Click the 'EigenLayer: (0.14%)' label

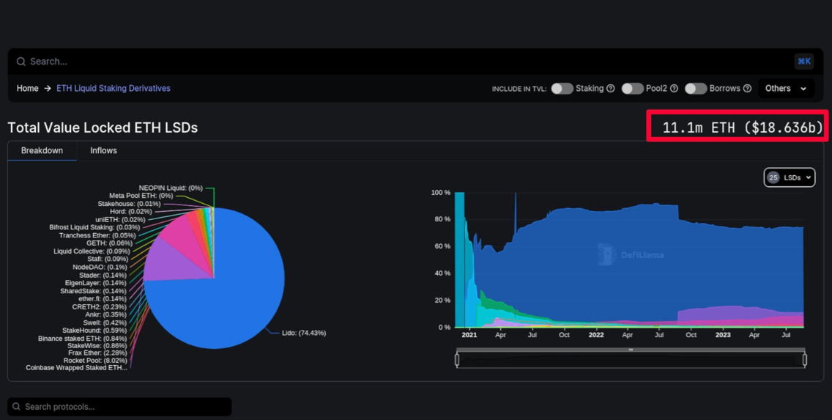(x=96, y=283)
